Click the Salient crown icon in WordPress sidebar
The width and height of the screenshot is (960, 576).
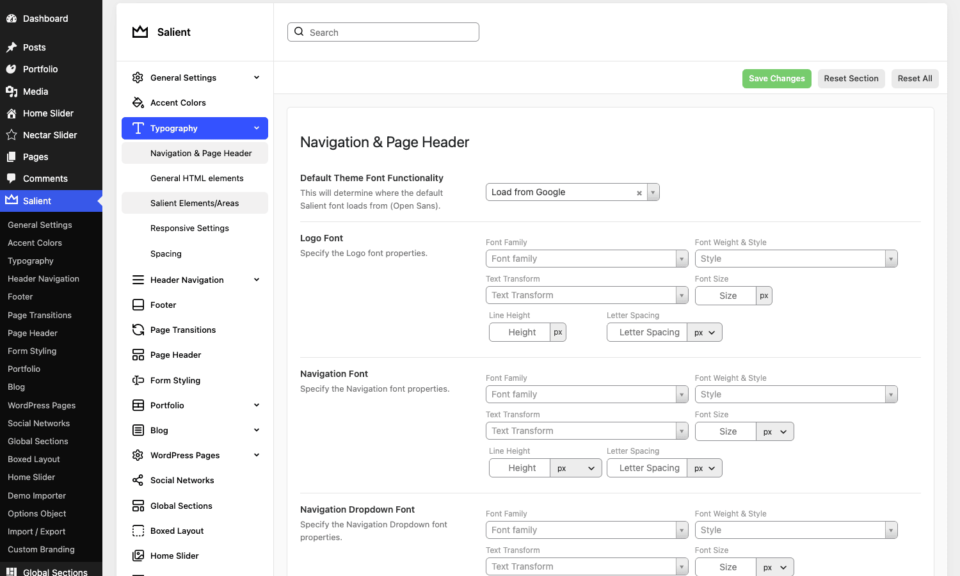12,200
